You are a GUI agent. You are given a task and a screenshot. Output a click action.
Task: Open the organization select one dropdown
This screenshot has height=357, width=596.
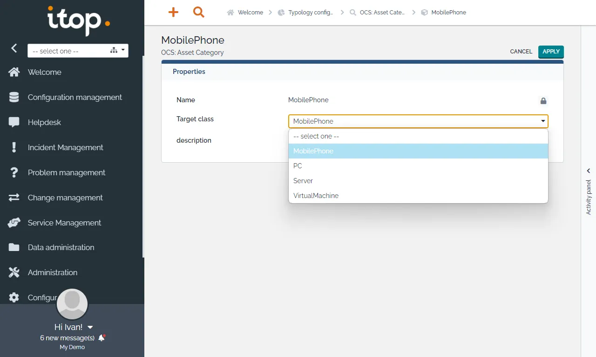pyautogui.click(x=78, y=51)
